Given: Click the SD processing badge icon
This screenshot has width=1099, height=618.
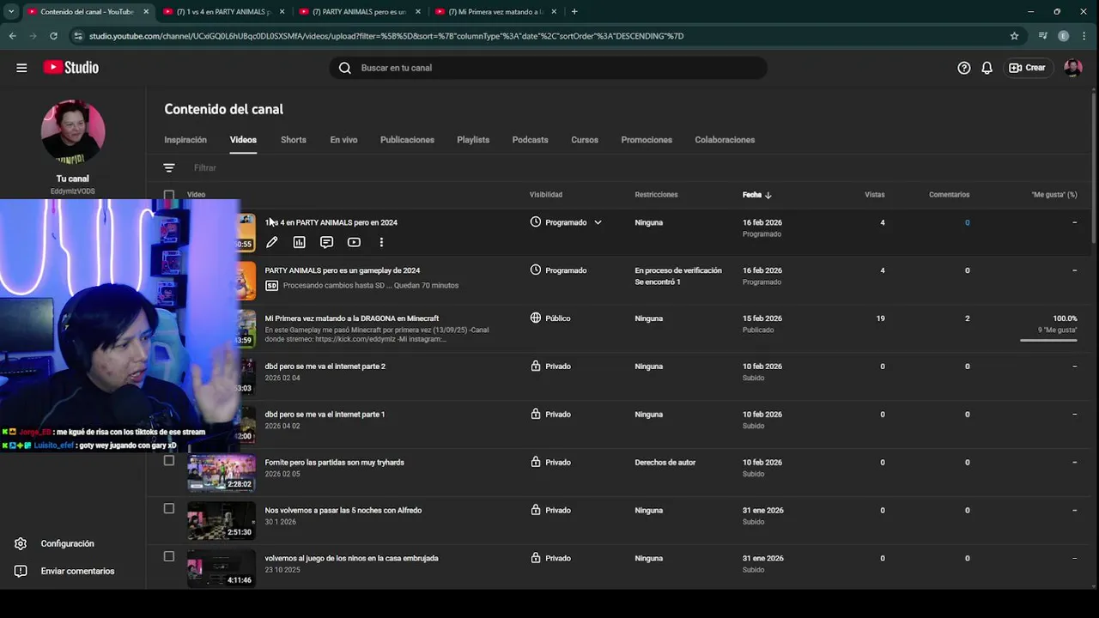Looking at the screenshot, I should 271,286.
